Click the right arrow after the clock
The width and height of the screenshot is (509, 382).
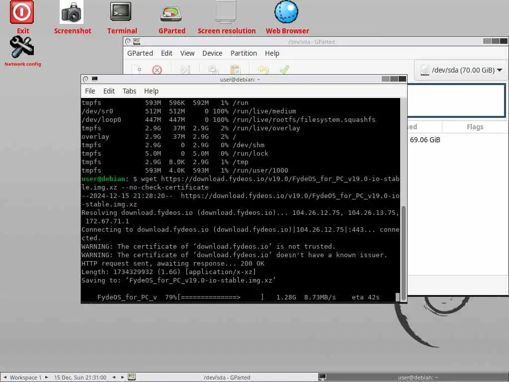pyautogui.click(x=123, y=377)
